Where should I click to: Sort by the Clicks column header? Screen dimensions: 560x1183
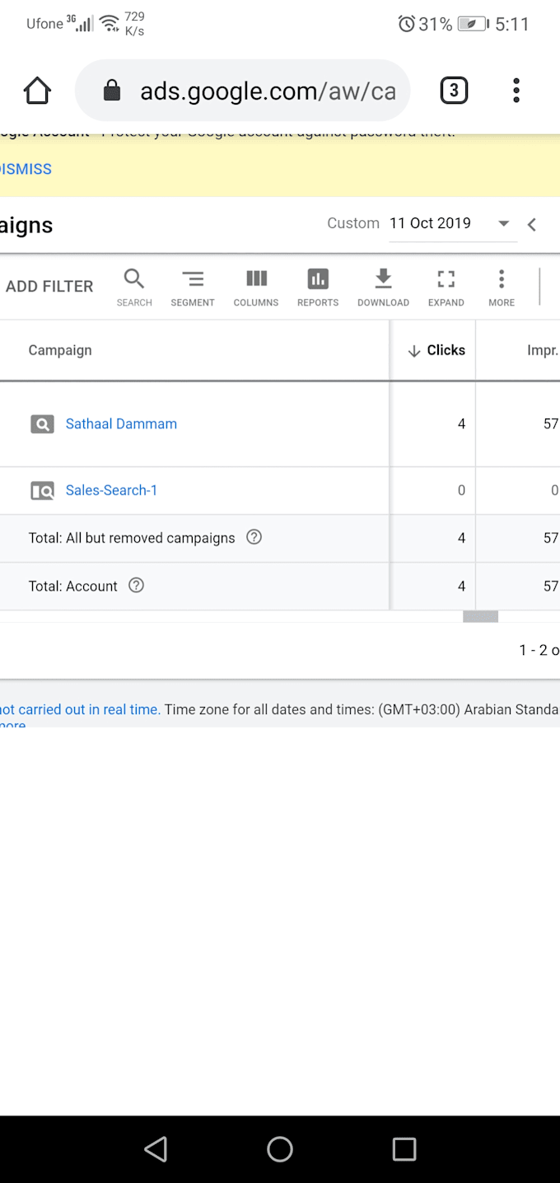point(437,350)
